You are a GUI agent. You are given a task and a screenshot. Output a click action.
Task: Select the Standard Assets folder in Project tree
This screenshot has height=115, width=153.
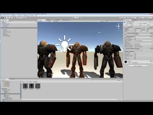pyautogui.click(x=7, y=99)
